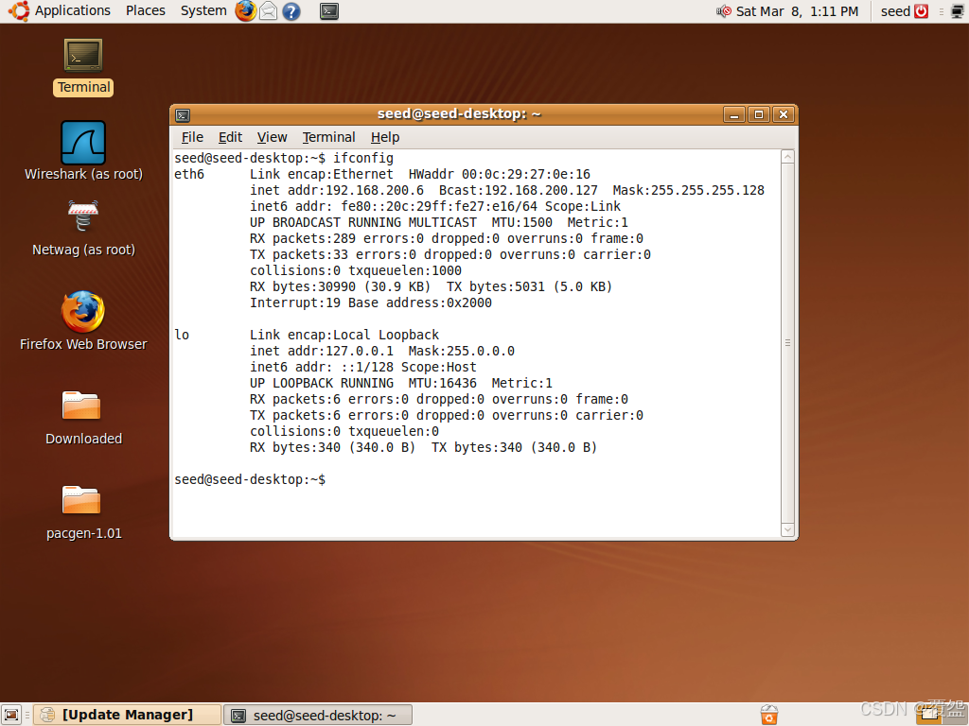Image resolution: width=969 pixels, height=726 pixels.
Task: Click RX packets:289 text
Action: coord(303,238)
